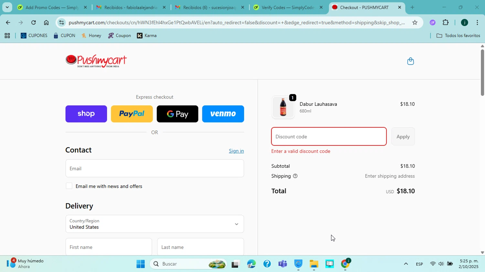Open browser home page

pos(46,23)
